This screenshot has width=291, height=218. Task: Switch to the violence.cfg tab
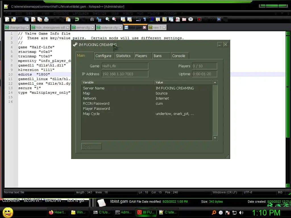(109, 28)
